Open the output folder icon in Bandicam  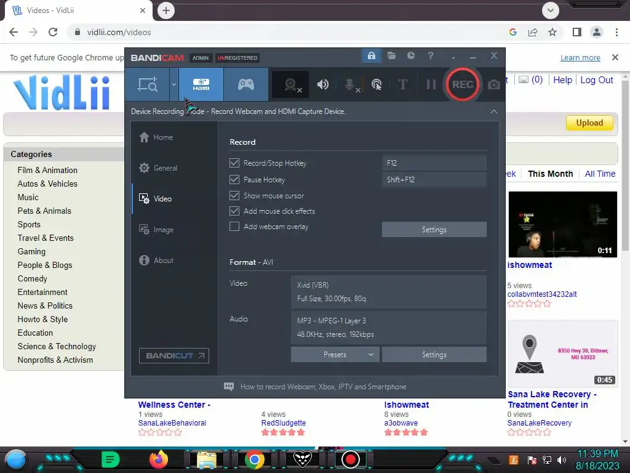(391, 55)
